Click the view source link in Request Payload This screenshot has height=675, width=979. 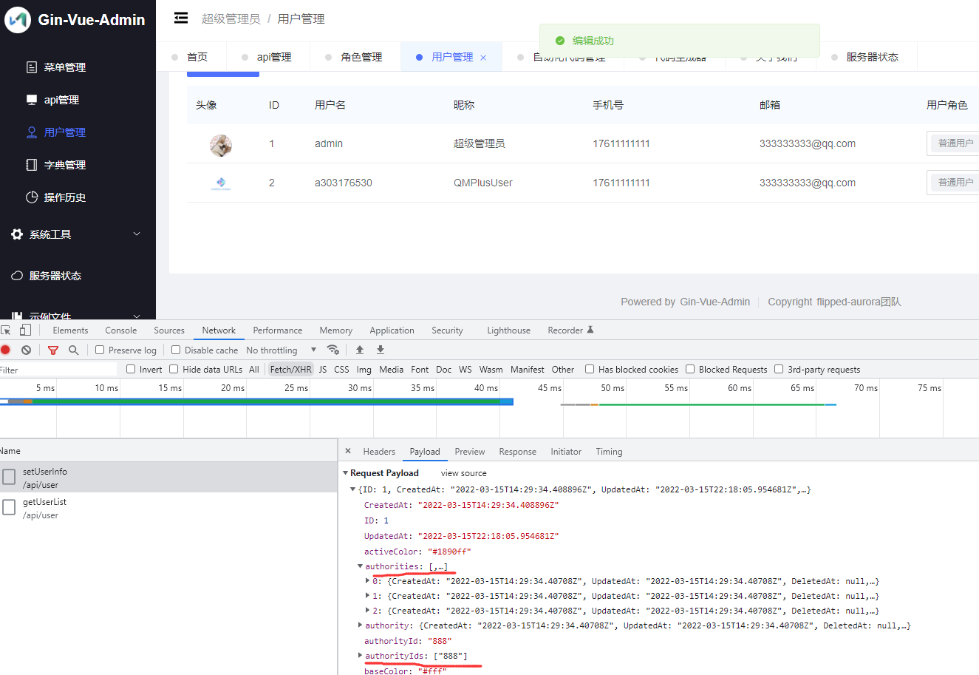pos(463,472)
